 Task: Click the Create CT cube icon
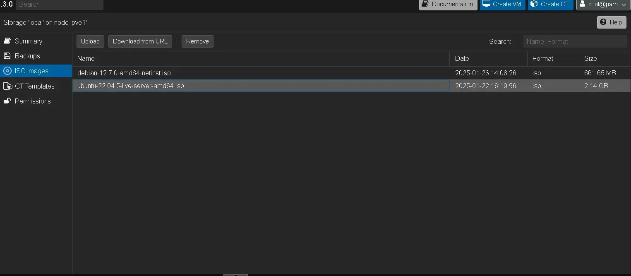pyautogui.click(x=533, y=4)
